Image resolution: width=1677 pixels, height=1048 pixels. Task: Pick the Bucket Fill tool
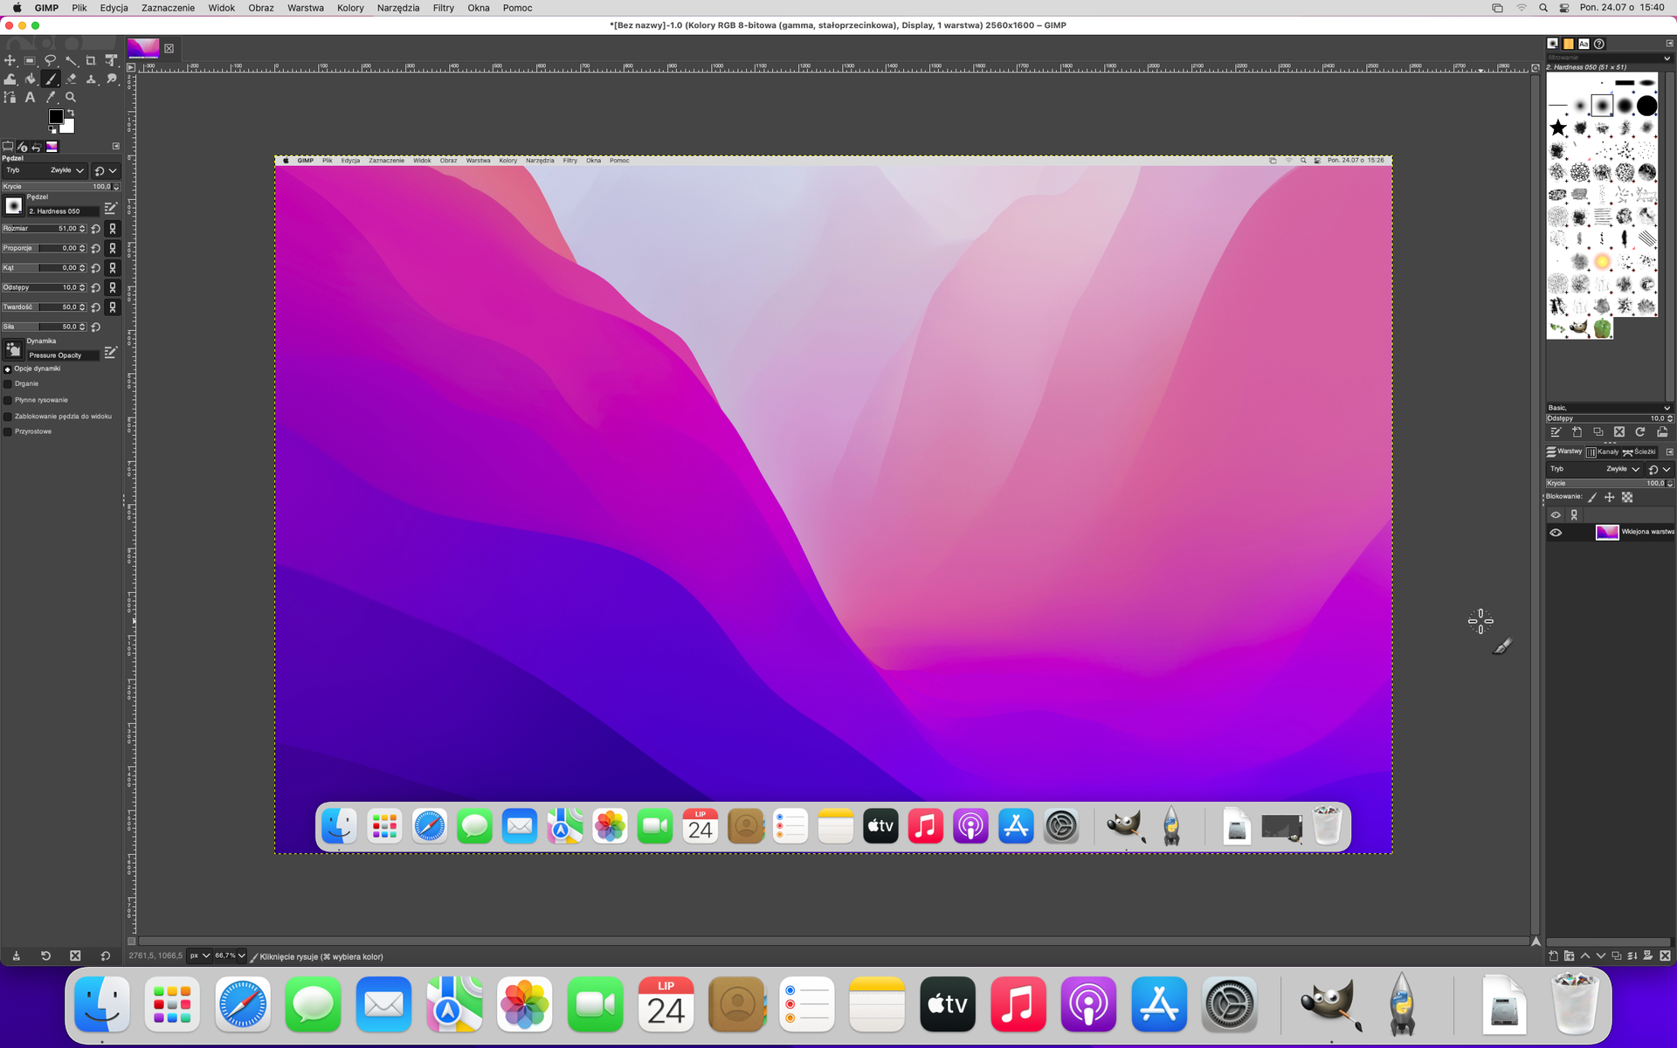[30, 79]
